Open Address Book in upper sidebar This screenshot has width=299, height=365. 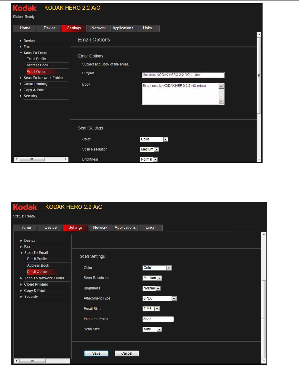click(x=37, y=65)
